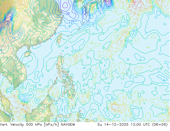Click Taiwan island on the map
The width and height of the screenshot is (170, 131).
[x=59, y=39]
